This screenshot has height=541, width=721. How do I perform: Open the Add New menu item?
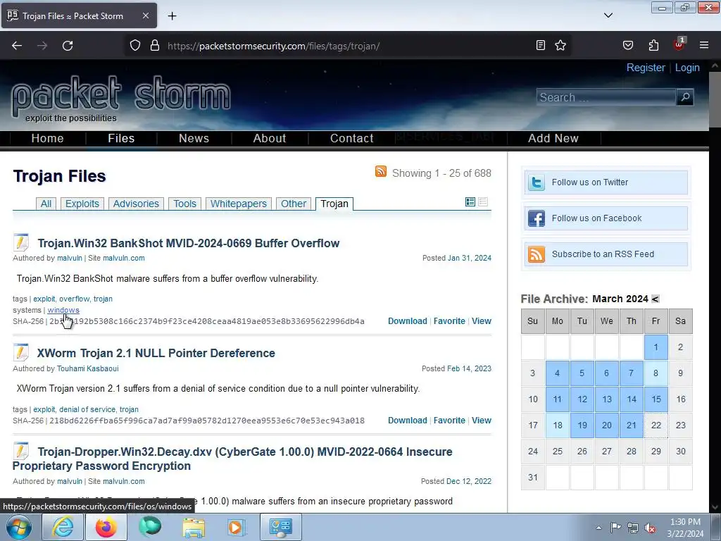point(553,139)
